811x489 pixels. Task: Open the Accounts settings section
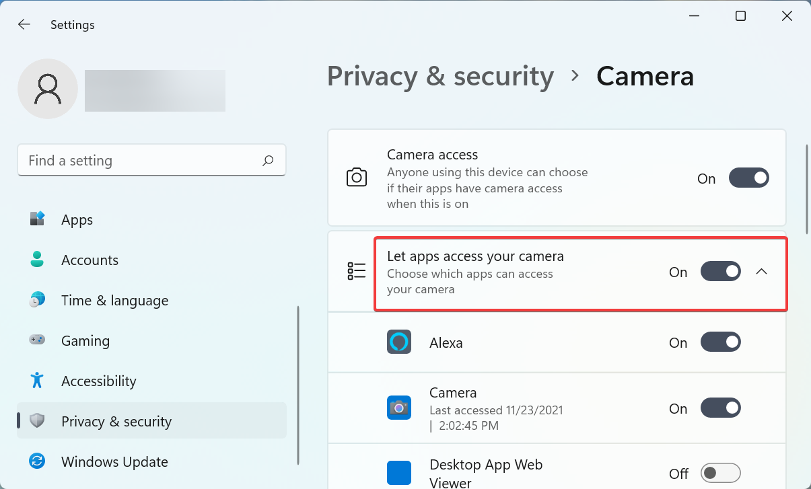tap(151, 260)
